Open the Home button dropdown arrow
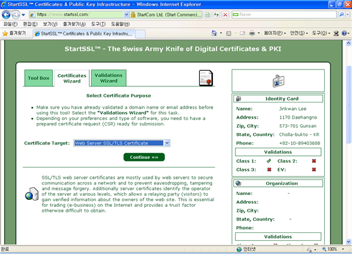 [x=221, y=34]
